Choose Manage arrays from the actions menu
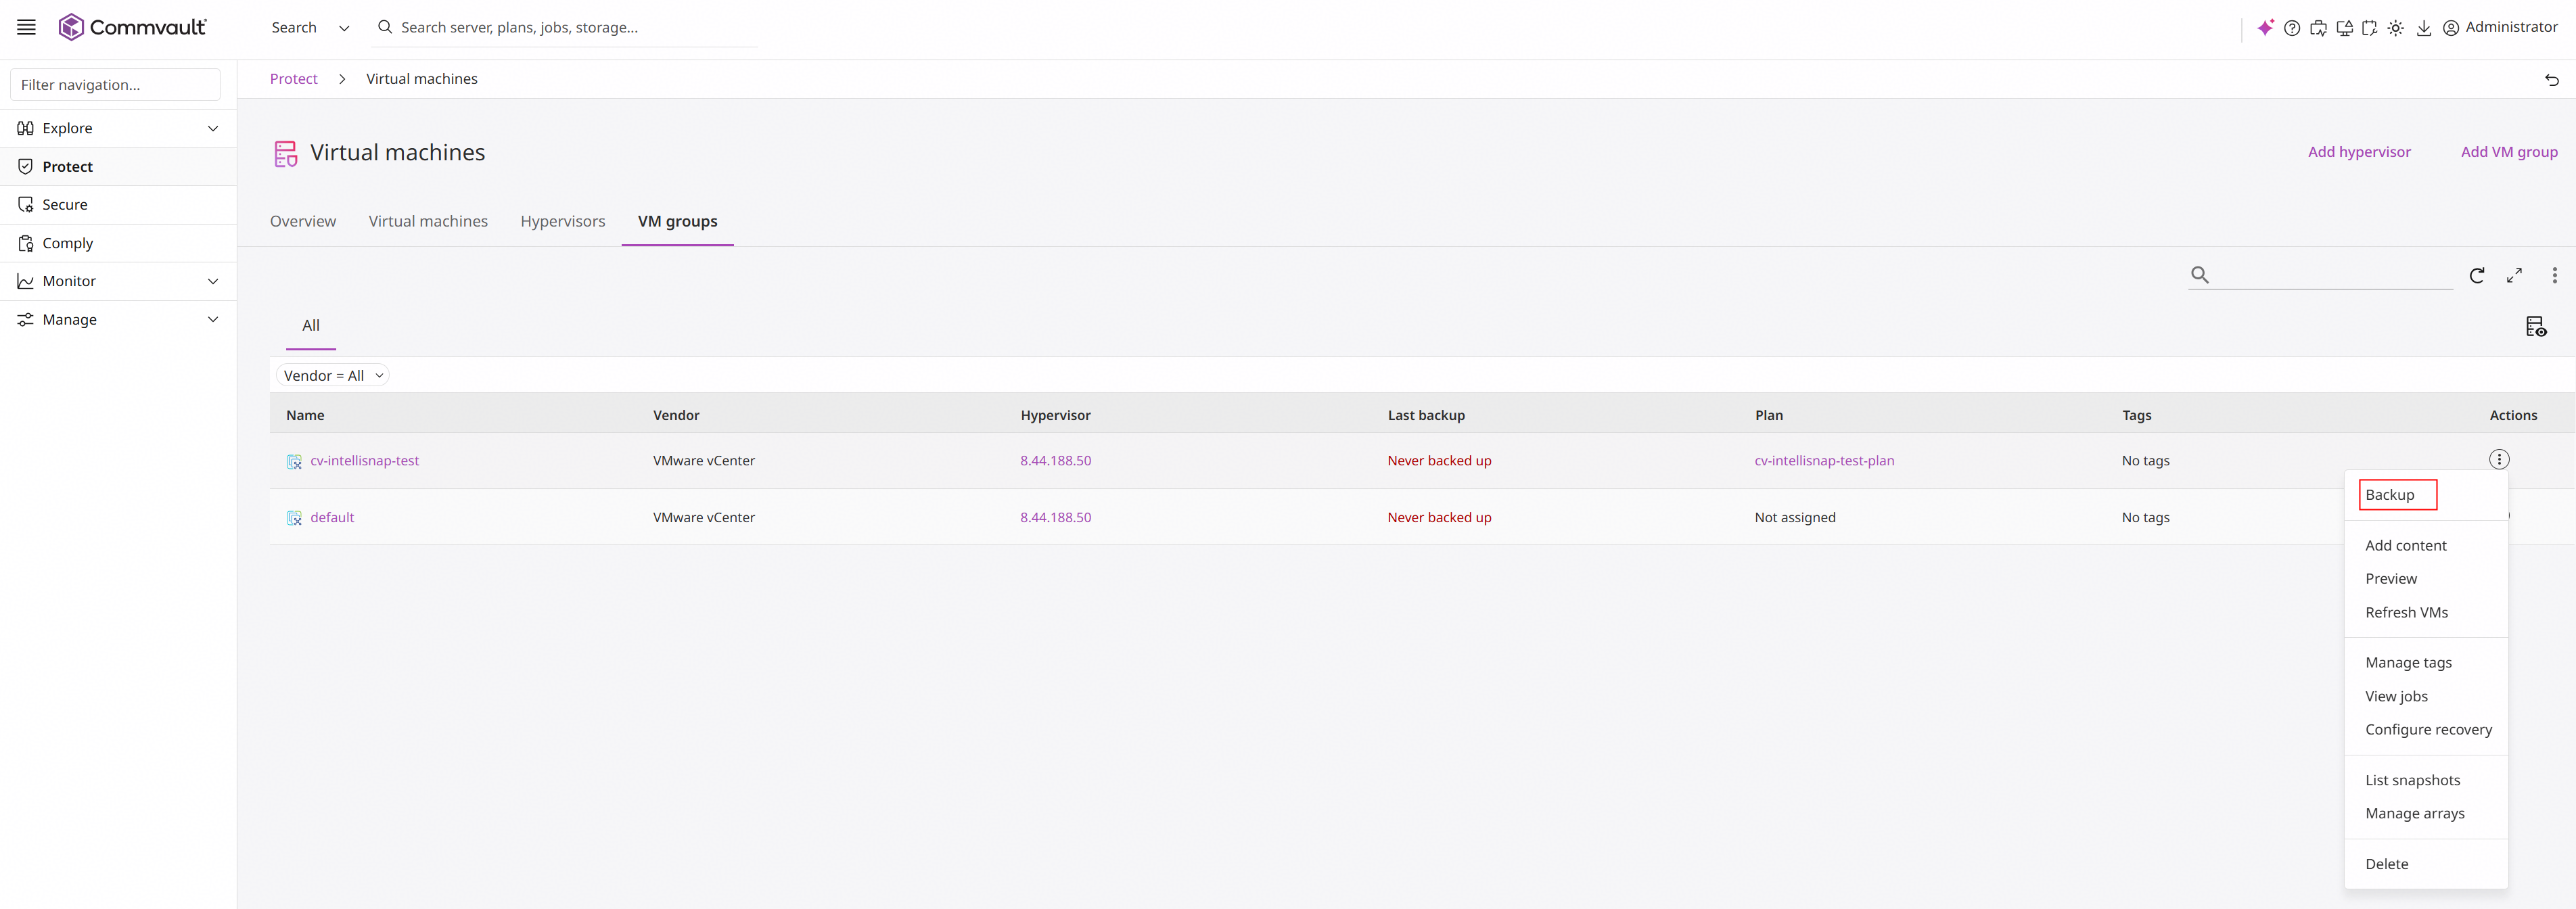 tap(2415, 814)
